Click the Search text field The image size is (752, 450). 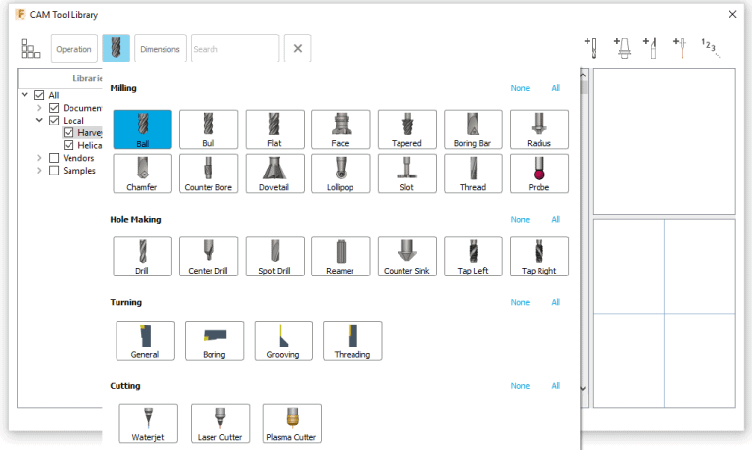(x=234, y=49)
